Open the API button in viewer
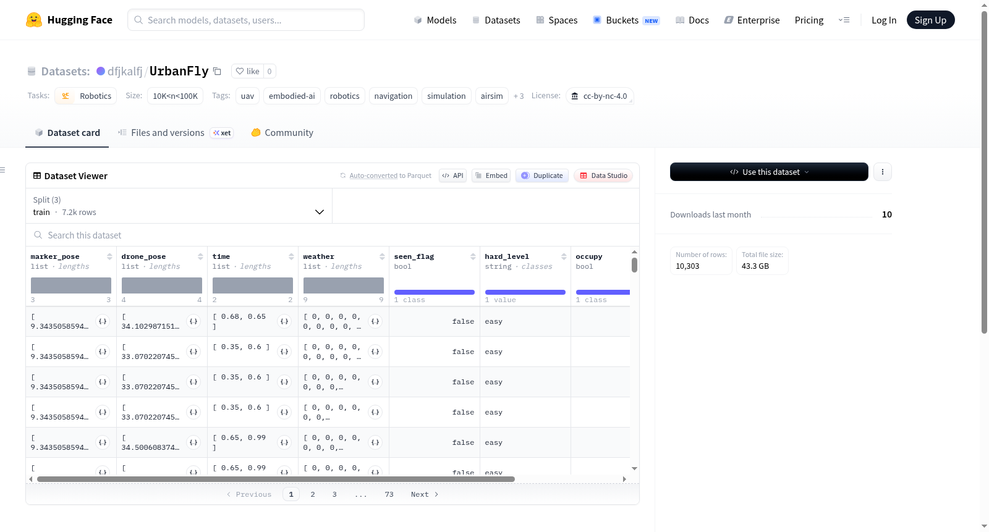The width and height of the screenshot is (989, 532). click(452, 175)
